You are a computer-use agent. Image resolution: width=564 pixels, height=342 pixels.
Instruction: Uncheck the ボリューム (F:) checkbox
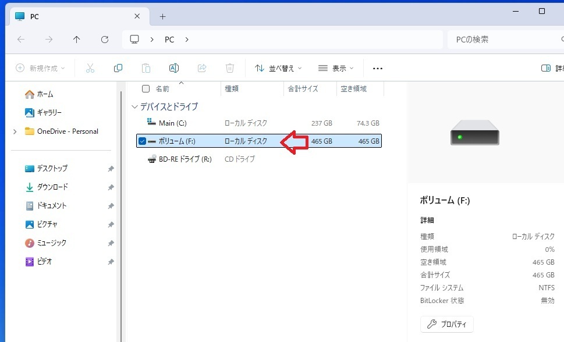click(142, 141)
